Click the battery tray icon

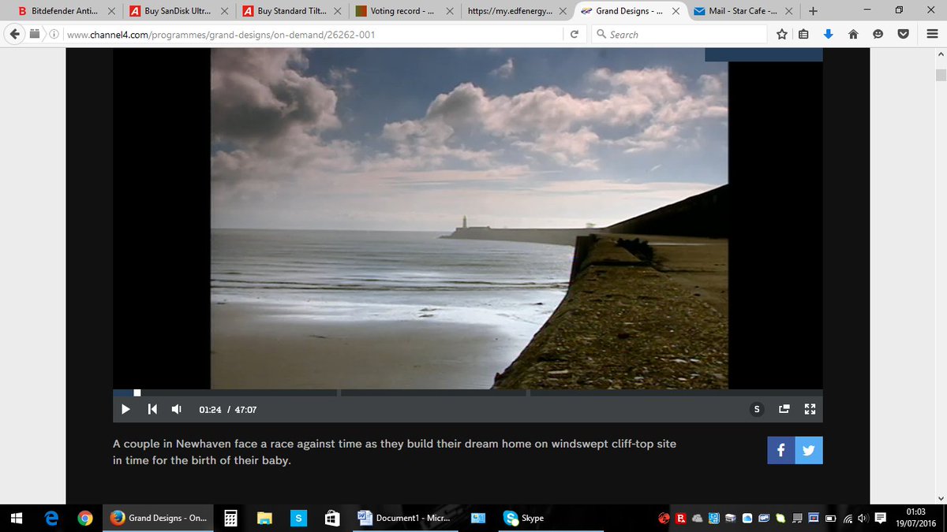pyautogui.click(x=831, y=519)
